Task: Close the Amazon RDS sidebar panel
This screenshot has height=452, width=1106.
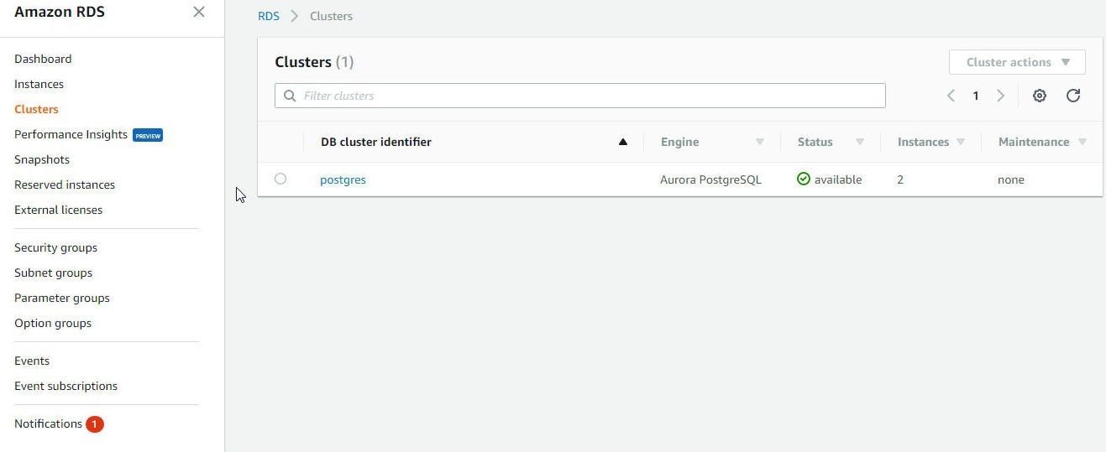Action: [x=199, y=12]
